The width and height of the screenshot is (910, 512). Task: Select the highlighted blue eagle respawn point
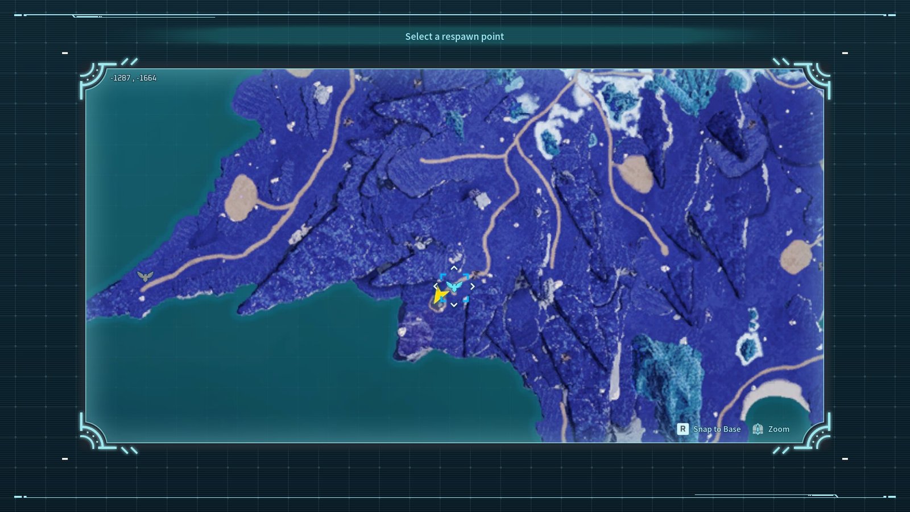[454, 286]
